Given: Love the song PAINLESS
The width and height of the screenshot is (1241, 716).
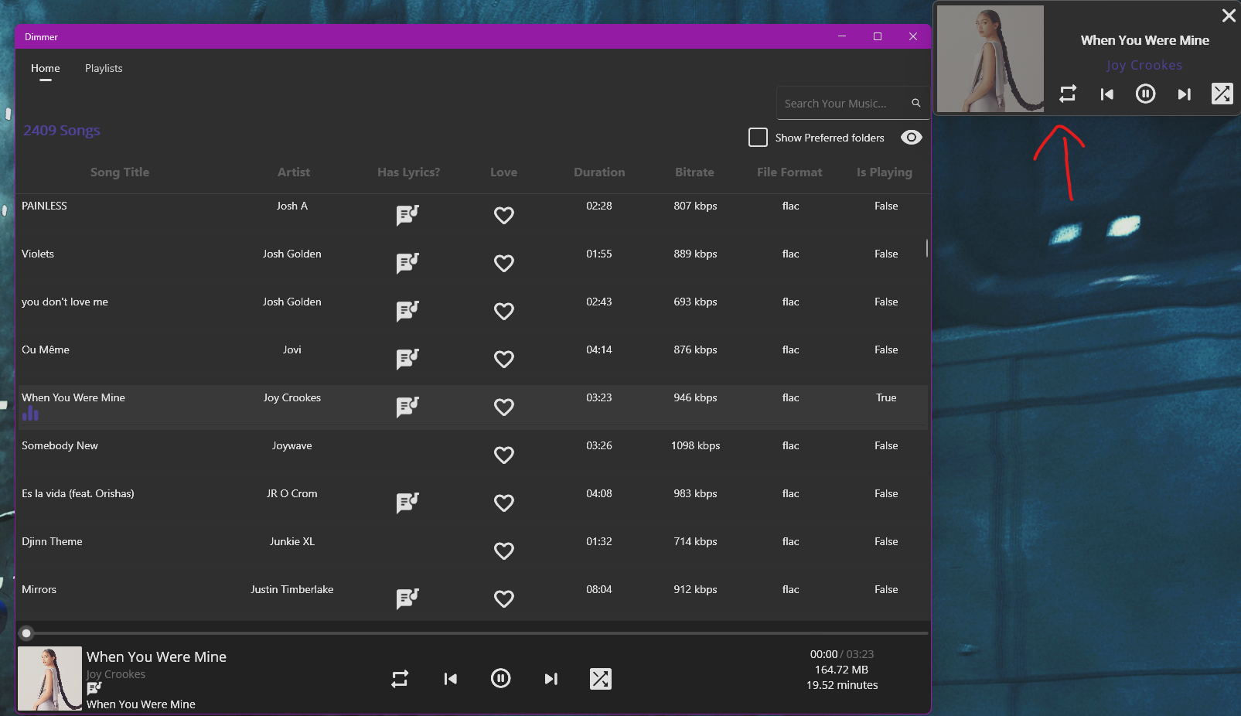Looking at the screenshot, I should point(504,216).
